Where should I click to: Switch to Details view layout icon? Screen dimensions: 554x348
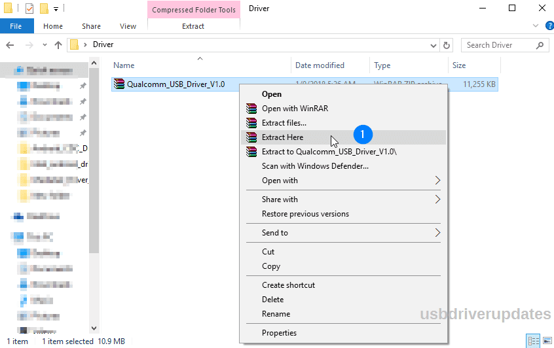point(533,341)
